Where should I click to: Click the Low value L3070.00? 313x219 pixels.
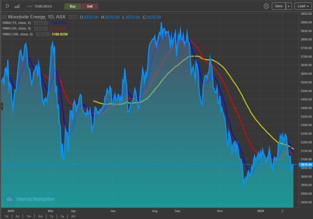point(131,17)
